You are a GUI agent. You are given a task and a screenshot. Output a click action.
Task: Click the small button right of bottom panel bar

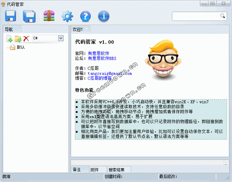click(226, 163)
